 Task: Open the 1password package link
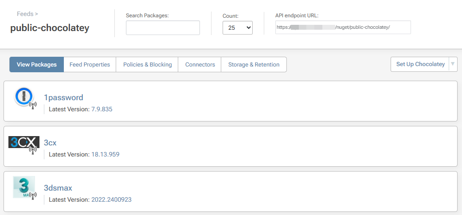[x=63, y=98]
